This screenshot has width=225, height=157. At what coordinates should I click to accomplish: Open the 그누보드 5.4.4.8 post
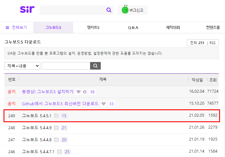37,140
